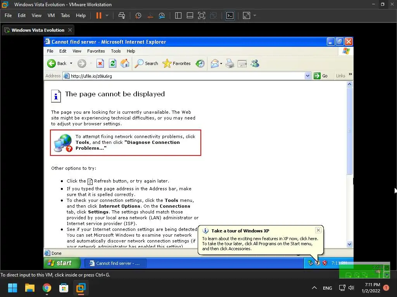Open the Address bar URL dropdown

click(x=307, y=76)
